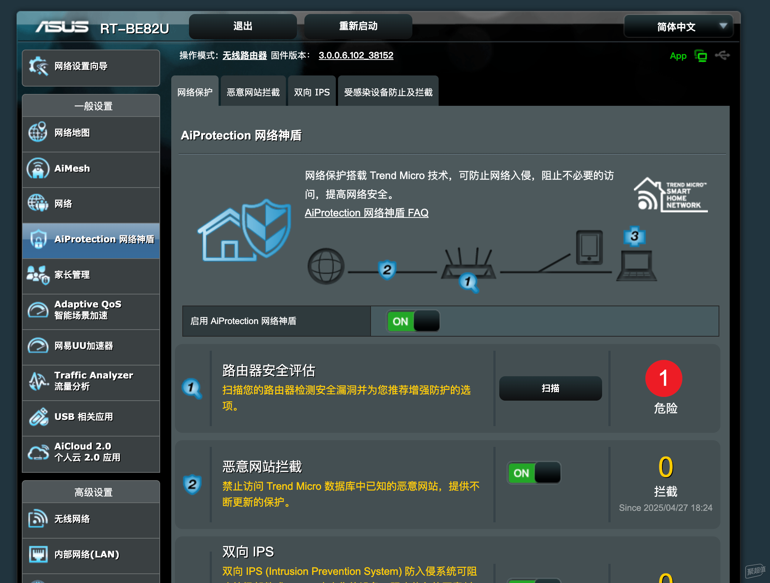Switch to the 恶意网站拦截 tab
This screenshot has width=770, height=583.
point(253,92)
